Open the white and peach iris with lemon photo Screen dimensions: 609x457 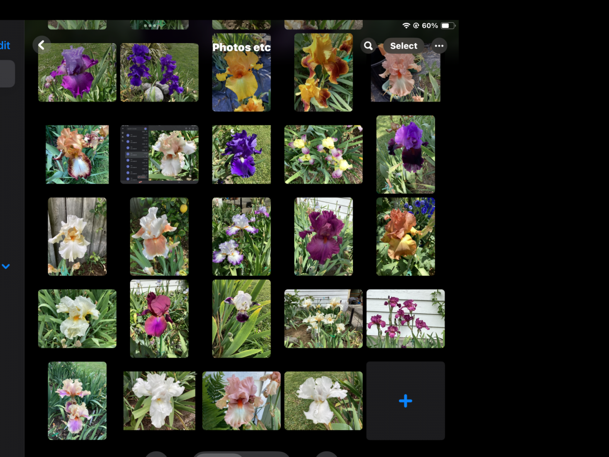pos(159,237)
